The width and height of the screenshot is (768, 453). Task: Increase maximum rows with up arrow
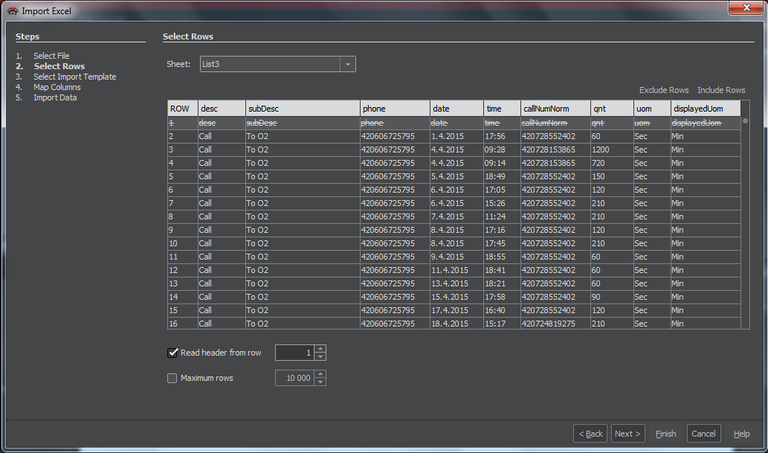click(x=320, y=374)
